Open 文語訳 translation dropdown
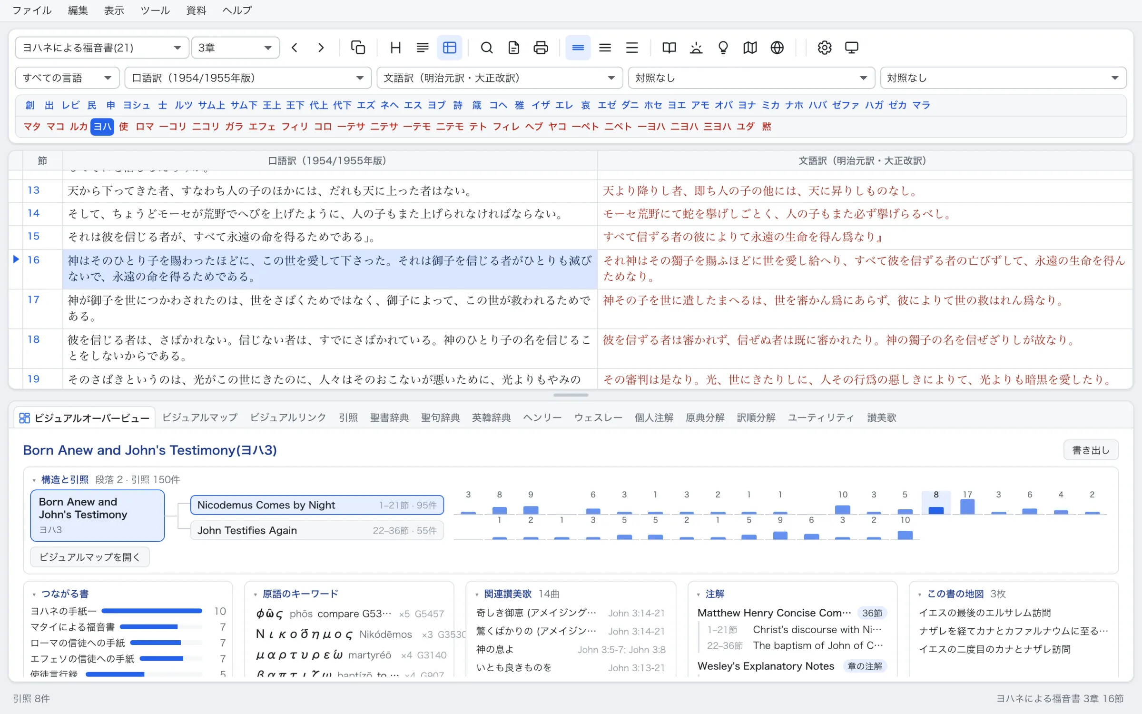Screen dimensions: 1142x714 click(x=500, y=78)
